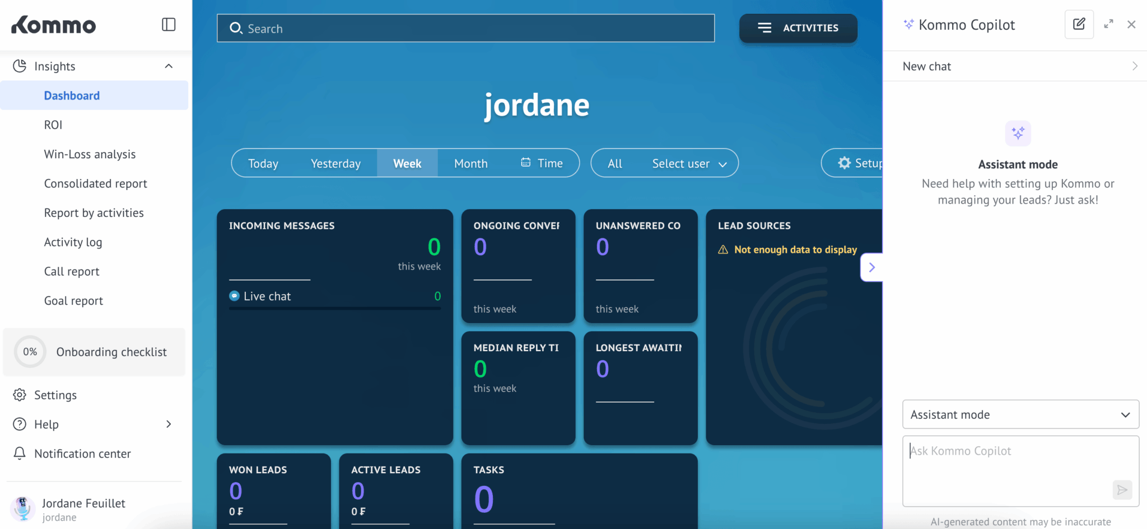Click the Help question mark icon

(x=20, y=424)
